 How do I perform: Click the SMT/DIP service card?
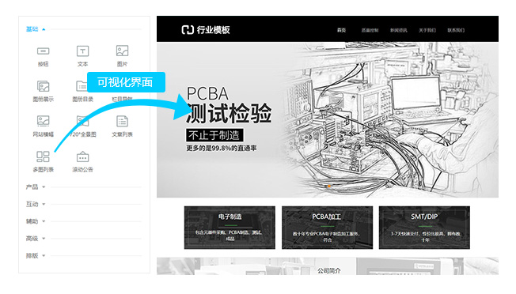pos(424,228)
